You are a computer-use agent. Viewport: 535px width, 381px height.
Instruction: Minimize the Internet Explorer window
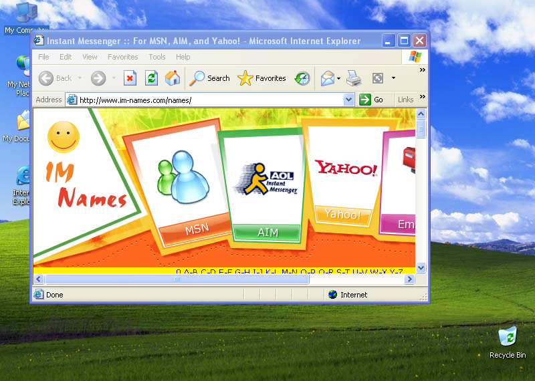[x=389, y=41]
